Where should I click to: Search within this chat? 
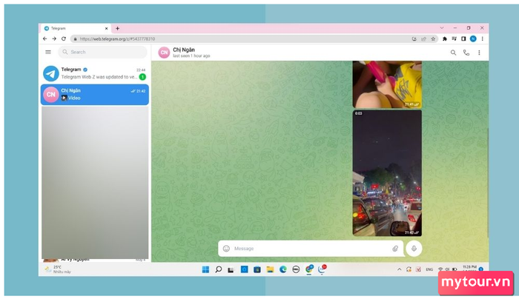click(x=453, y=53)
